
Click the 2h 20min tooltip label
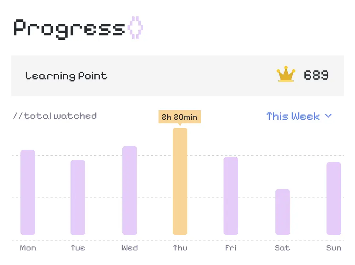(179, 117)
